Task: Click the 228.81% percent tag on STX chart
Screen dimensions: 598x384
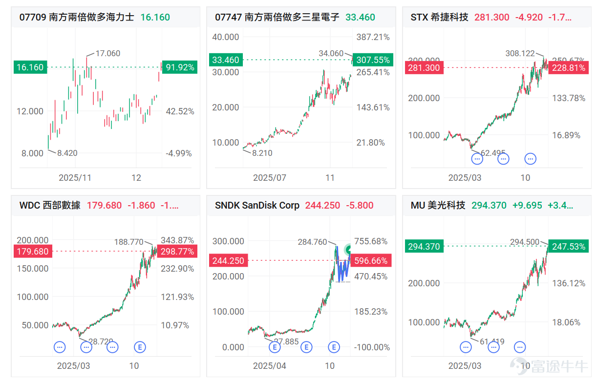Action: tap(569, 68)
